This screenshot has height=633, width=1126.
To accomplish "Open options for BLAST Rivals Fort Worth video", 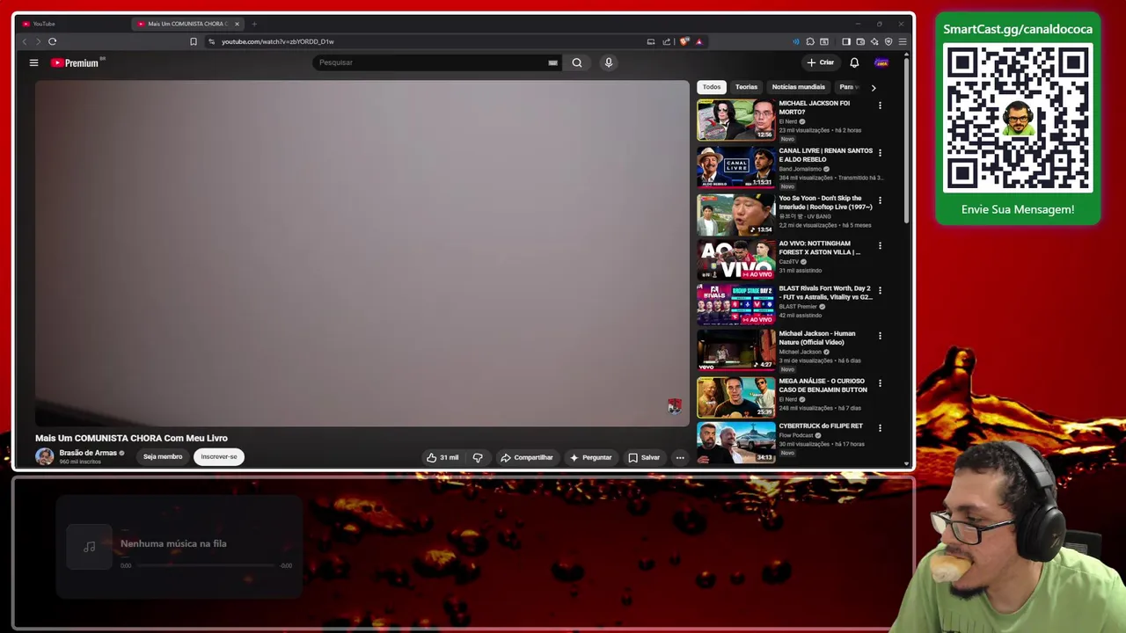I will (x=880, y=290).
